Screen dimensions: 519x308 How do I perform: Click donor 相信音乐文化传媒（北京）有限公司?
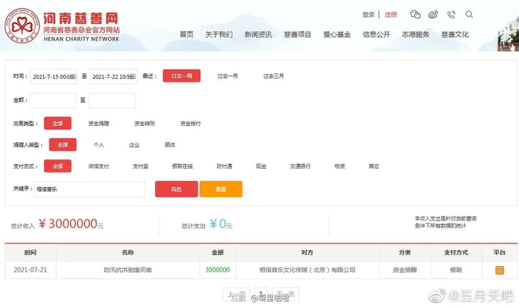coord(307,270)
